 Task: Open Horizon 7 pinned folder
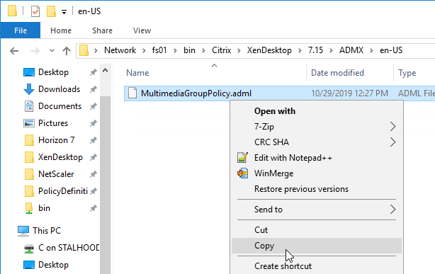click(56, 140)
